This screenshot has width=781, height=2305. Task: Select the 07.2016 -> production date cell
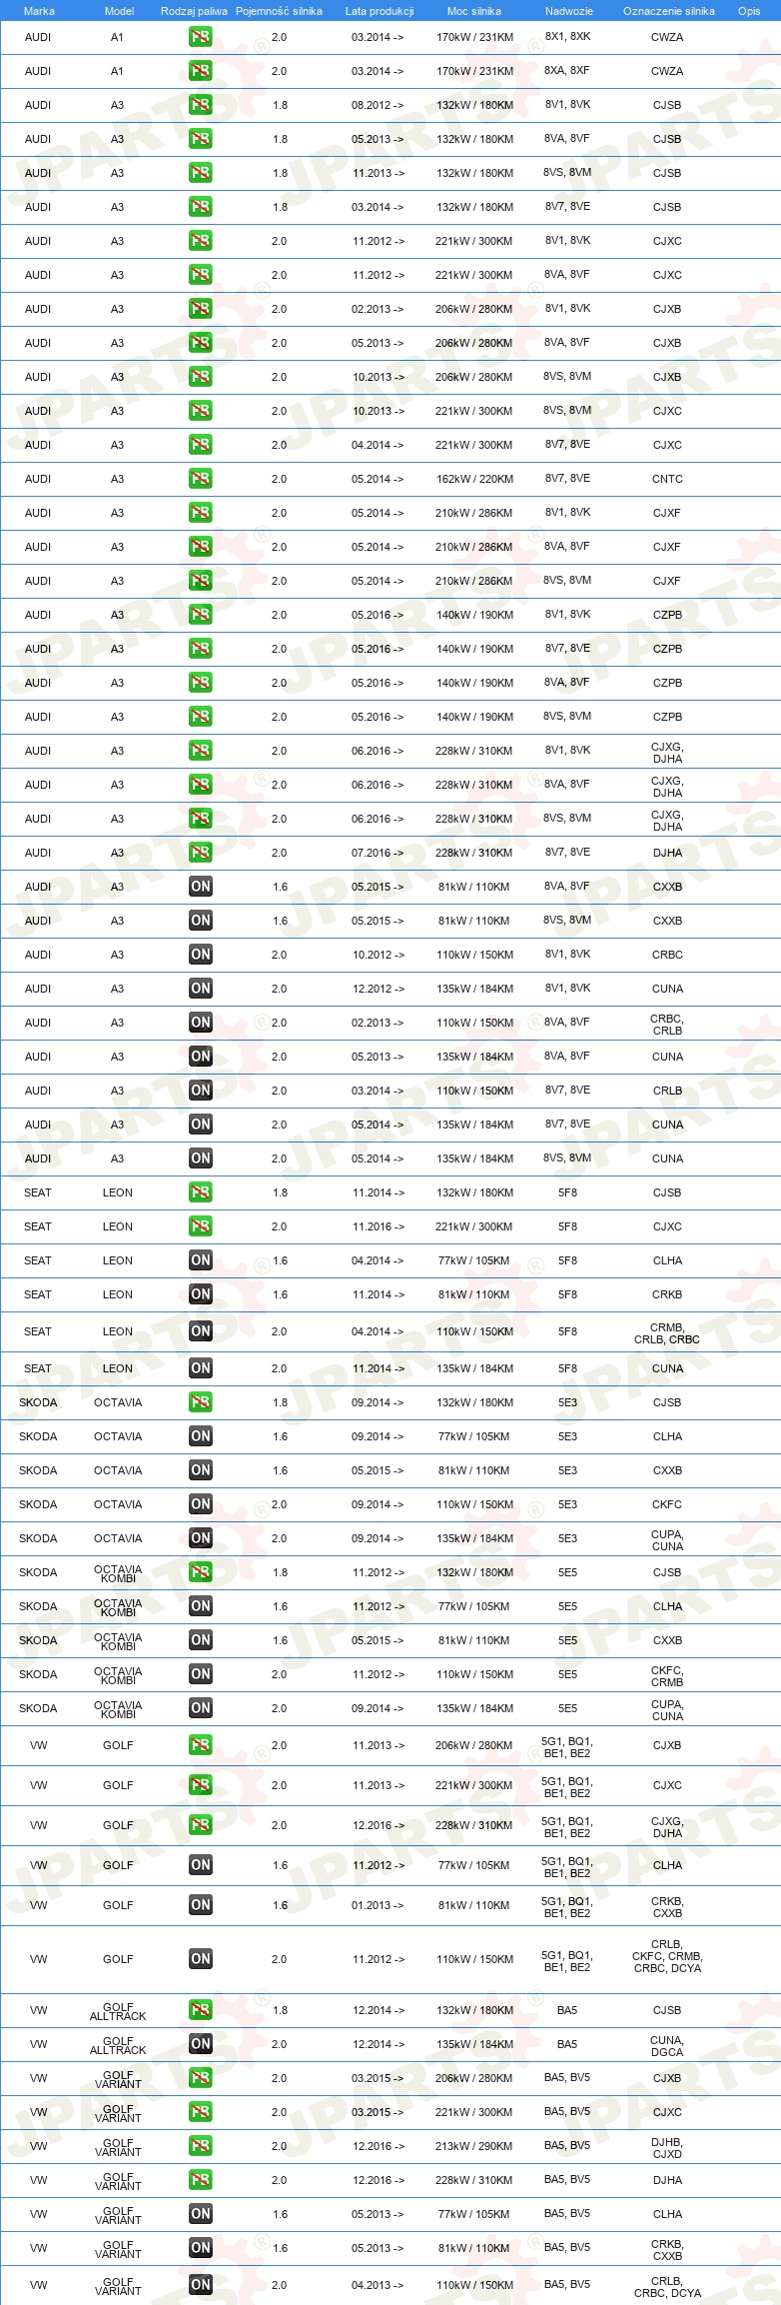tap(378, 853)
